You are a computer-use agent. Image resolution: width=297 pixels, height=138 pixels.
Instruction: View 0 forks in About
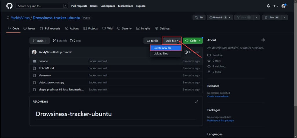click(x=214, y=72)
